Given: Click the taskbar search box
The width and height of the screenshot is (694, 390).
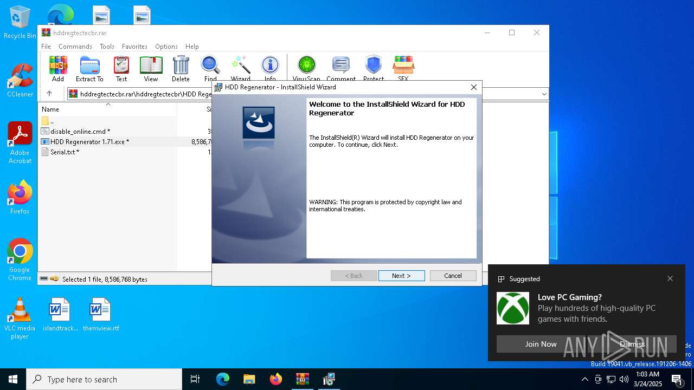Looking at the screenshot, I should coord(104,379).
